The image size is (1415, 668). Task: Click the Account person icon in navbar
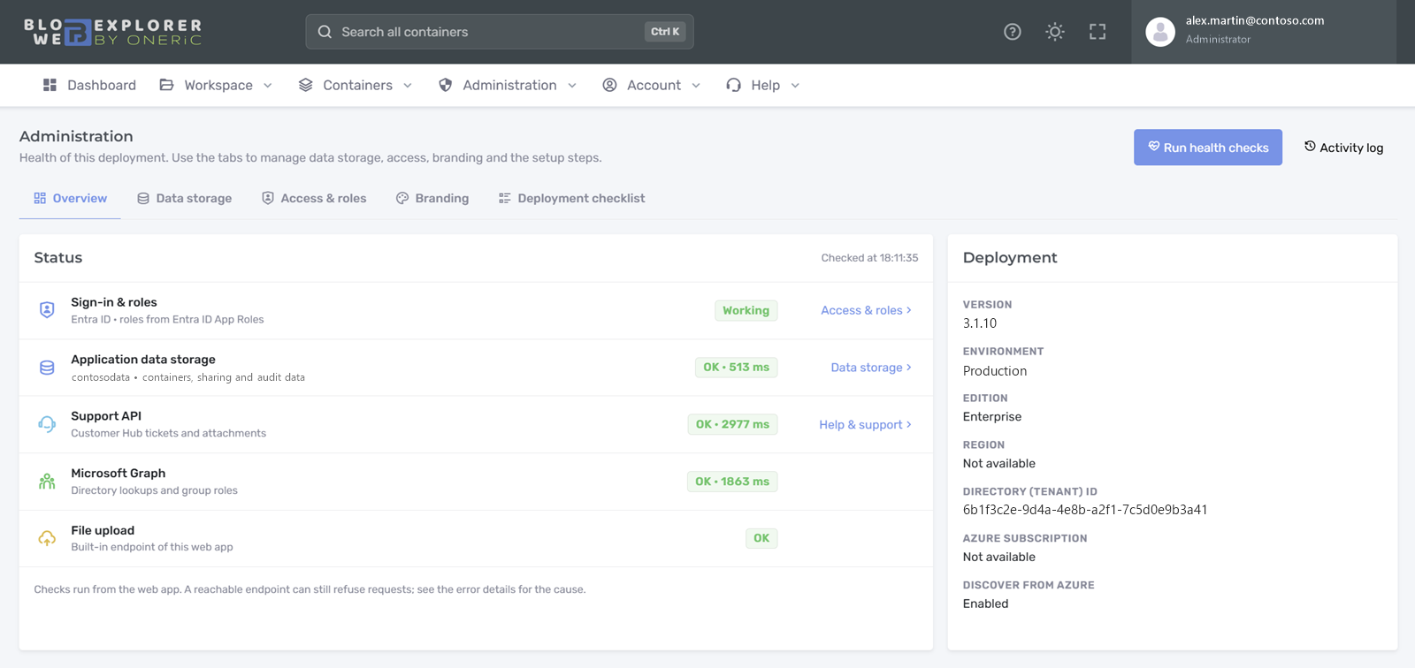[609, 85]
